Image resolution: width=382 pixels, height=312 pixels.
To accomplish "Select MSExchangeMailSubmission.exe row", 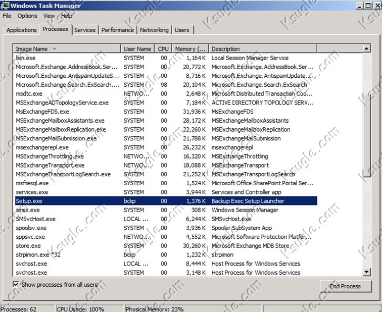I will pos(166,138).
